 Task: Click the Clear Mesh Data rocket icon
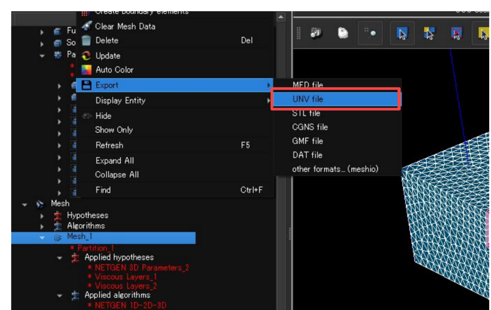(x=86, y=26)
